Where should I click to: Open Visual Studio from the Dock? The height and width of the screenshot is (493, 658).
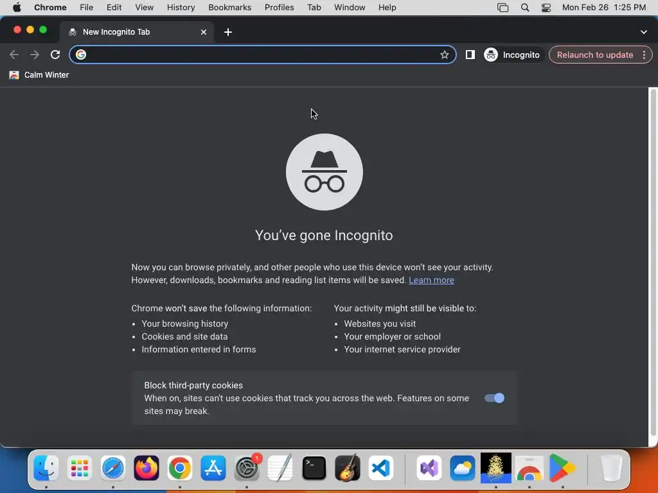429,468
